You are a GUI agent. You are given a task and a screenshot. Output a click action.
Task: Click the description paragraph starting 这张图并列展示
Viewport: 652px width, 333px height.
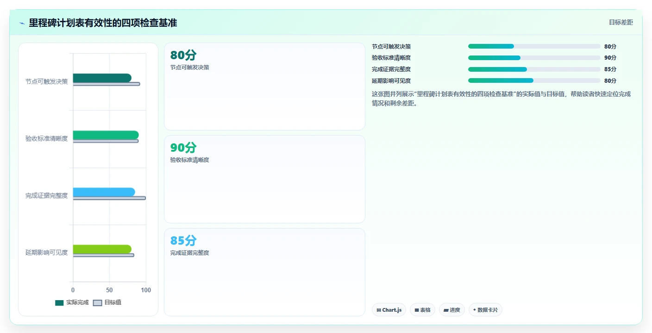tap(501, 99)
